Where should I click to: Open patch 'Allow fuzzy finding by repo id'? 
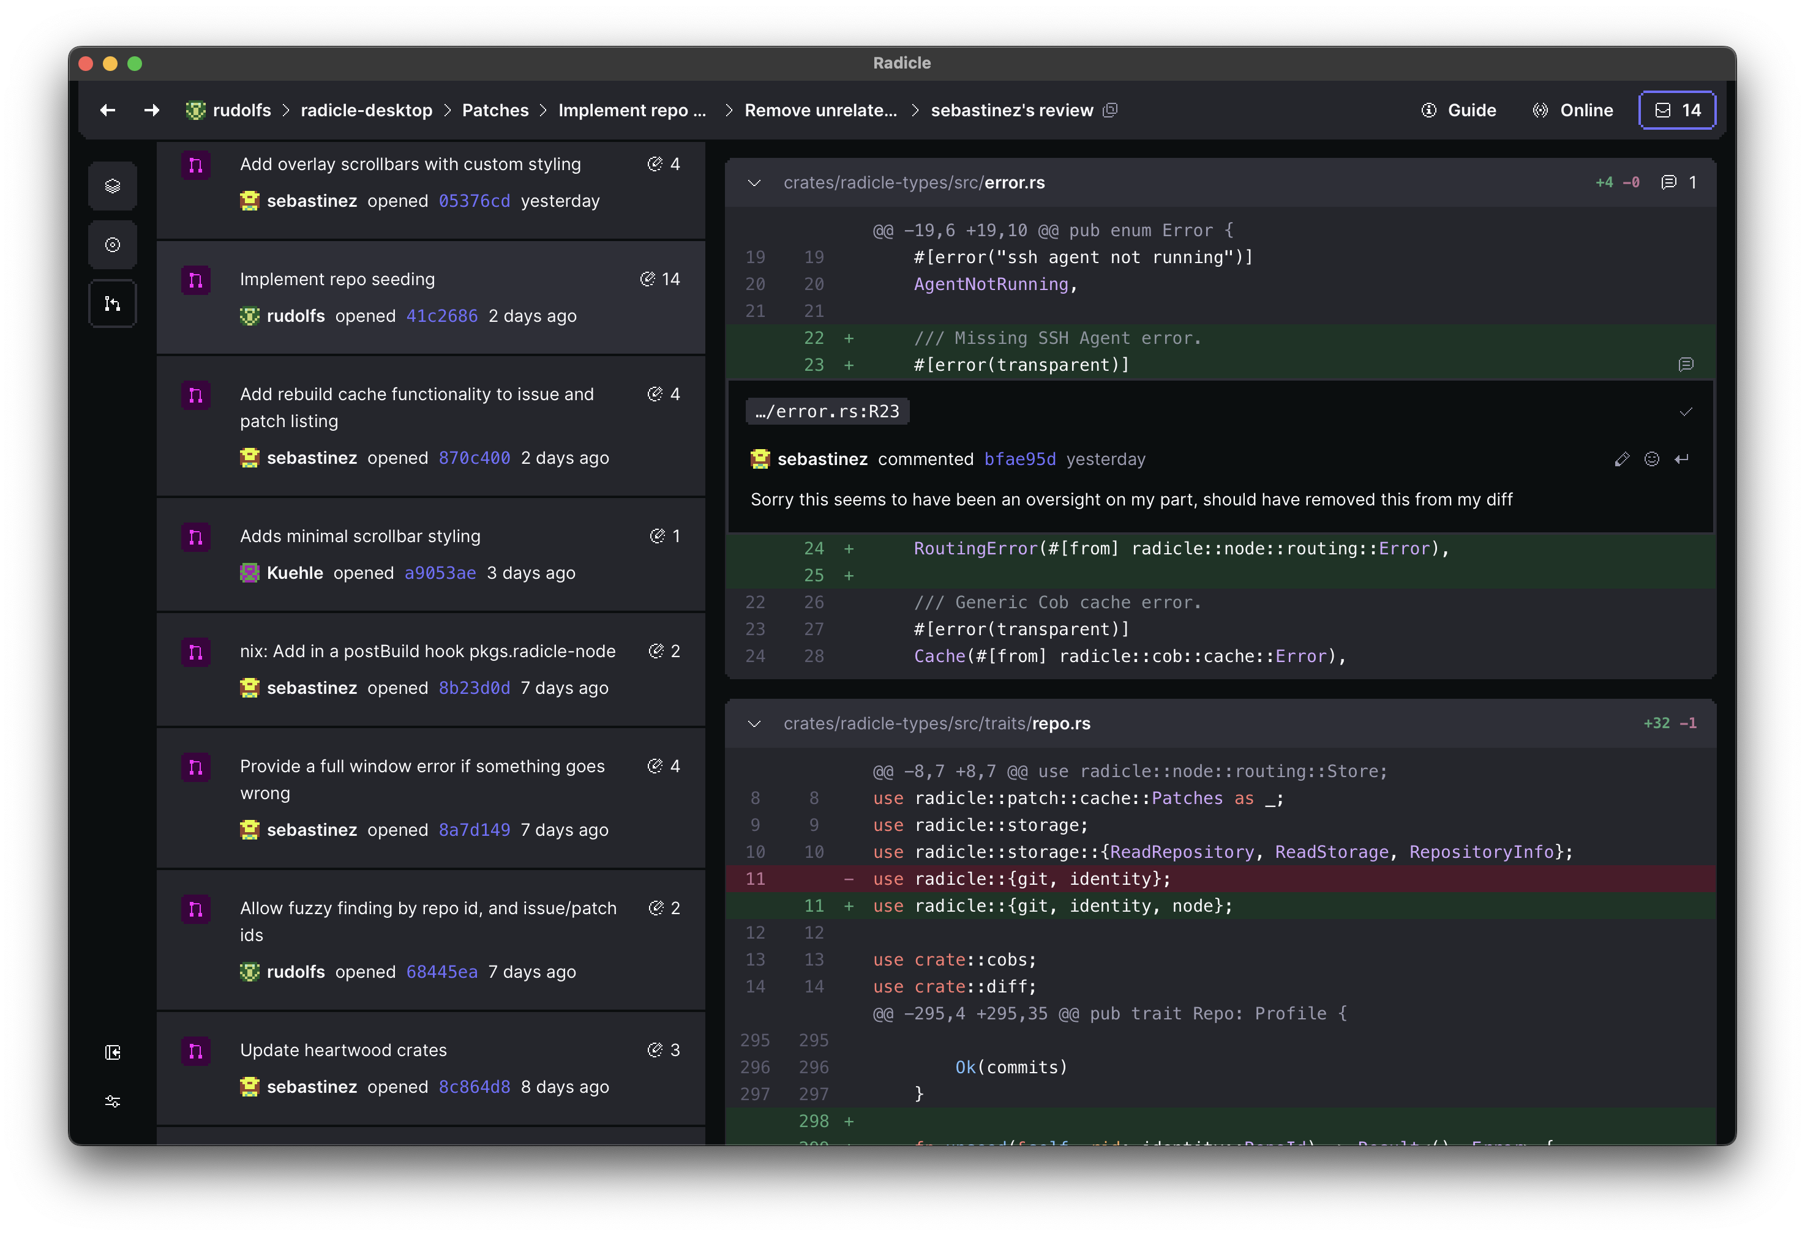pos(429,921)
